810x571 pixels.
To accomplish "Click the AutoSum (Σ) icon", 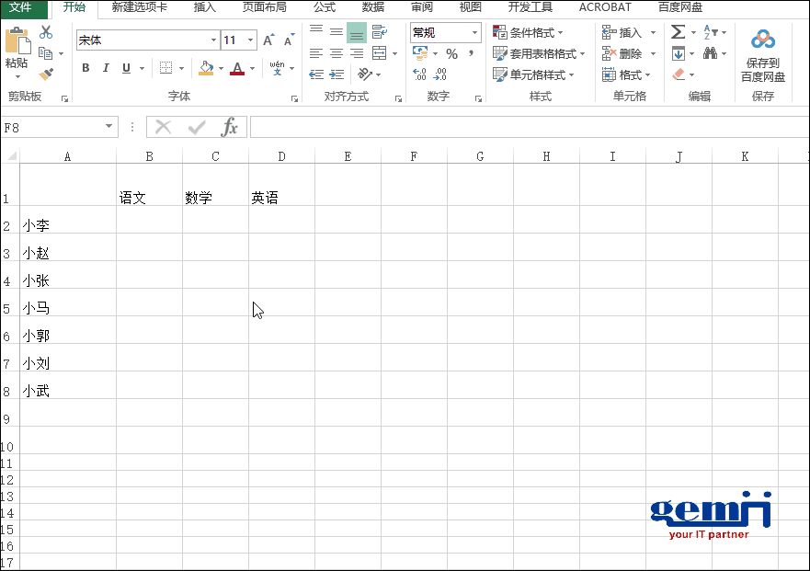I will pos(677,31).
